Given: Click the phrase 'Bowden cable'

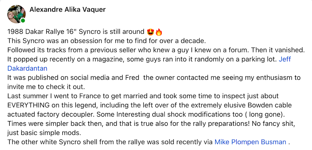Looking at the screenshot, I should tap(270, 105).
